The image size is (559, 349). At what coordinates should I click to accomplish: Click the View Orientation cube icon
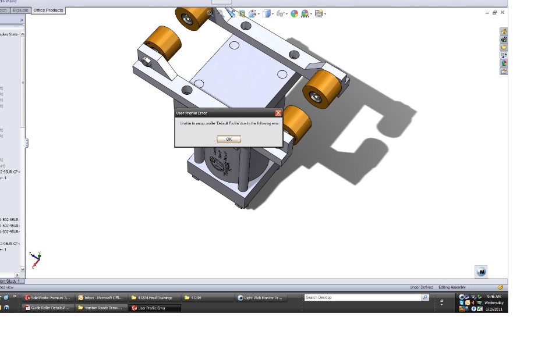tap(252, 14)
